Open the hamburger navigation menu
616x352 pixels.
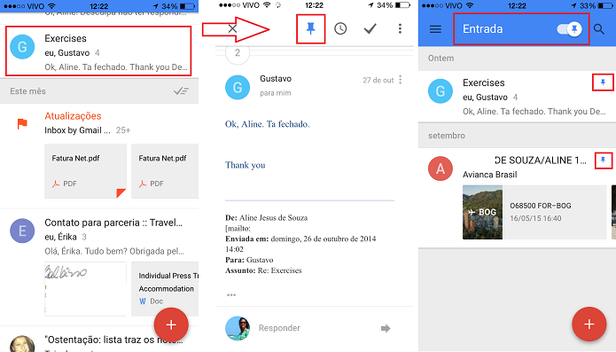click(435, 29)
